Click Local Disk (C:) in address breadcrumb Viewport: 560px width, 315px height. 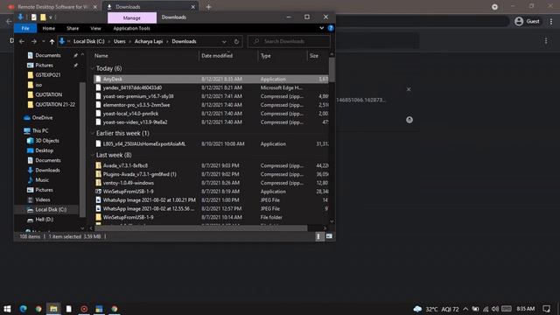tap(89, 41)
